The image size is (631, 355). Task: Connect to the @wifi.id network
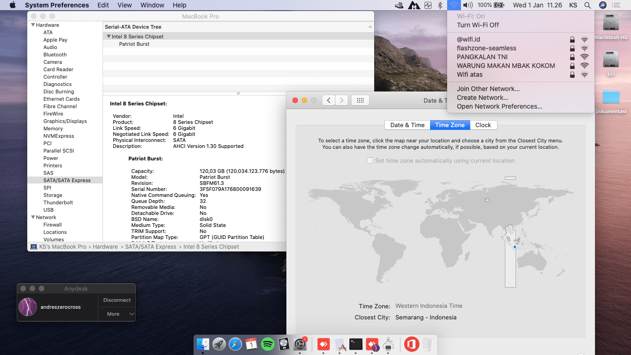pos(521,39)
